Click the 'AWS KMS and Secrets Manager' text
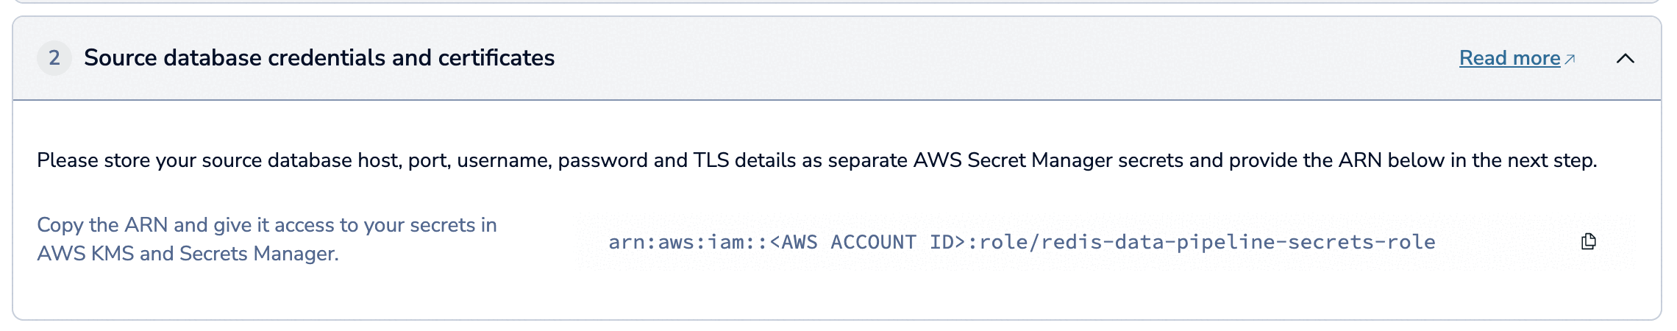The height and width of the screenshot is (331, 1677). coord(188,254)
